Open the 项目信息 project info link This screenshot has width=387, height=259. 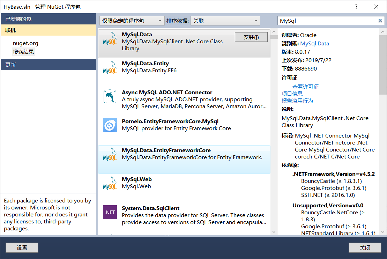tap(292, 94)
